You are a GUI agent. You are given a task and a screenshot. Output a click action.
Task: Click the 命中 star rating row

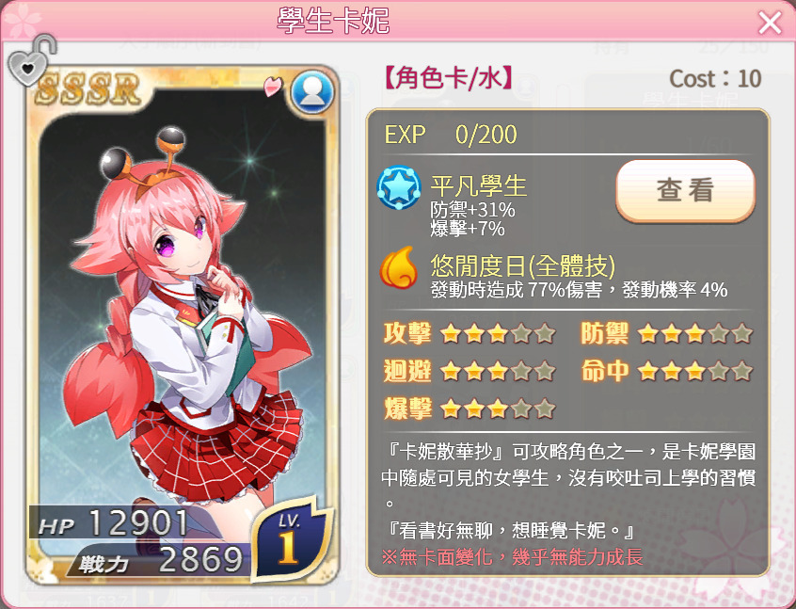(x=666, y=371)
